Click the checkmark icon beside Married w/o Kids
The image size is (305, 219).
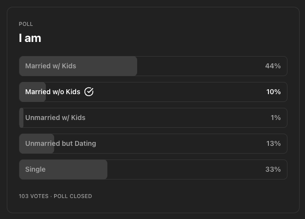coord(89,92)
